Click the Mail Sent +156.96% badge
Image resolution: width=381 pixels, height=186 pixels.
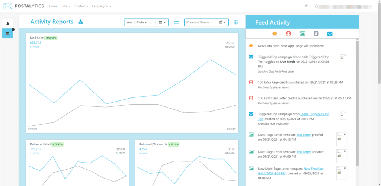(51, 38)
